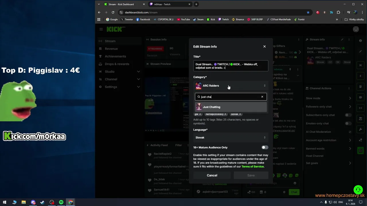Open Channel Actions panel options menu
This screenshot has height=206, width=367.
point(349,88)
